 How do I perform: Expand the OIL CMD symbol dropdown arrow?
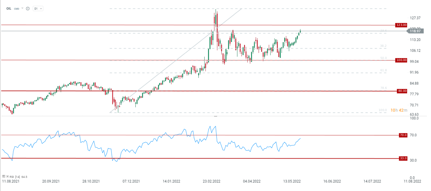(22, 9)
